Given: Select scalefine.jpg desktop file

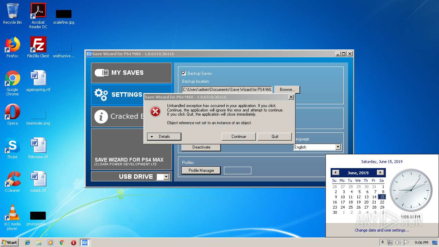Looking at the screenshot, I should pyautogui.click(x=64, y=16).
